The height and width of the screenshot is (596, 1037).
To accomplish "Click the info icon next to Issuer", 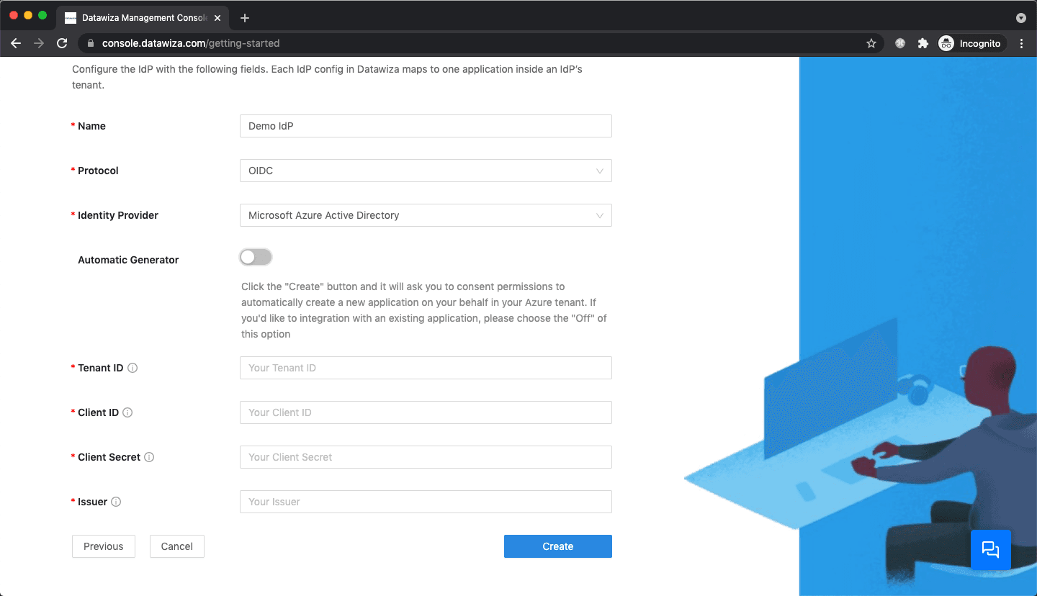I will [x=116, y=502].
